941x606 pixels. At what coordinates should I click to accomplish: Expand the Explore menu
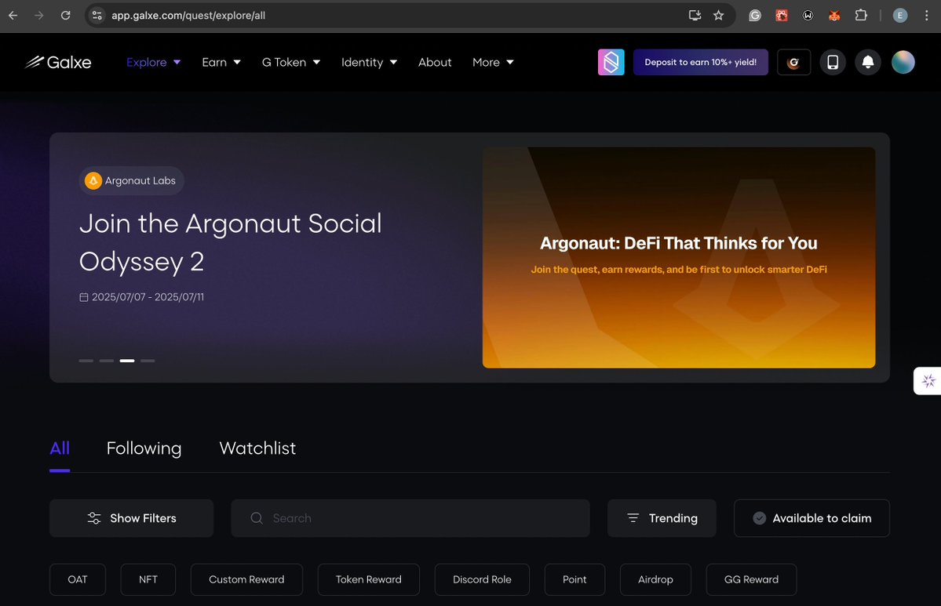coord(153,63)
